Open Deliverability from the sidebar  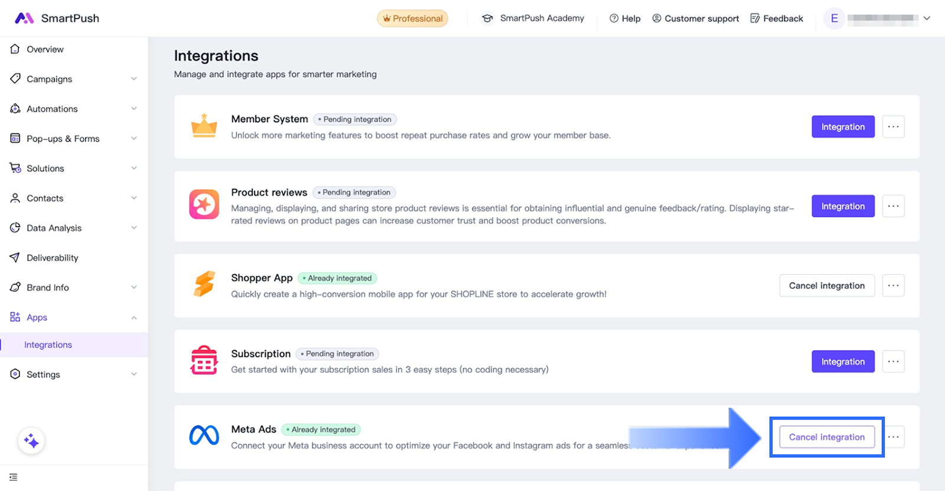[52, 258]
